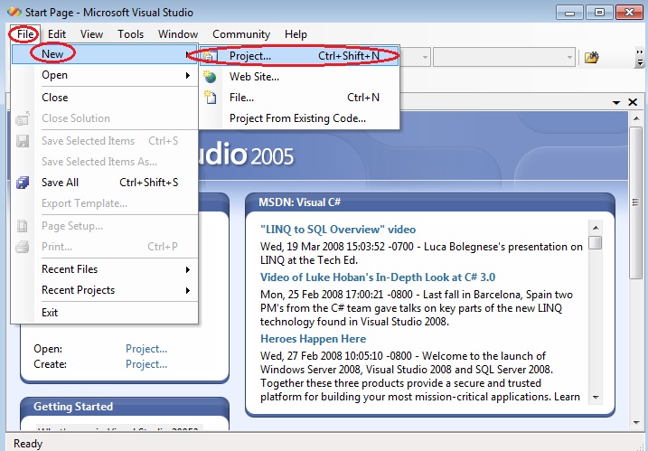This screenshot has width=648, height=451.
Task: Open the File menu
Action: point(24,34)
